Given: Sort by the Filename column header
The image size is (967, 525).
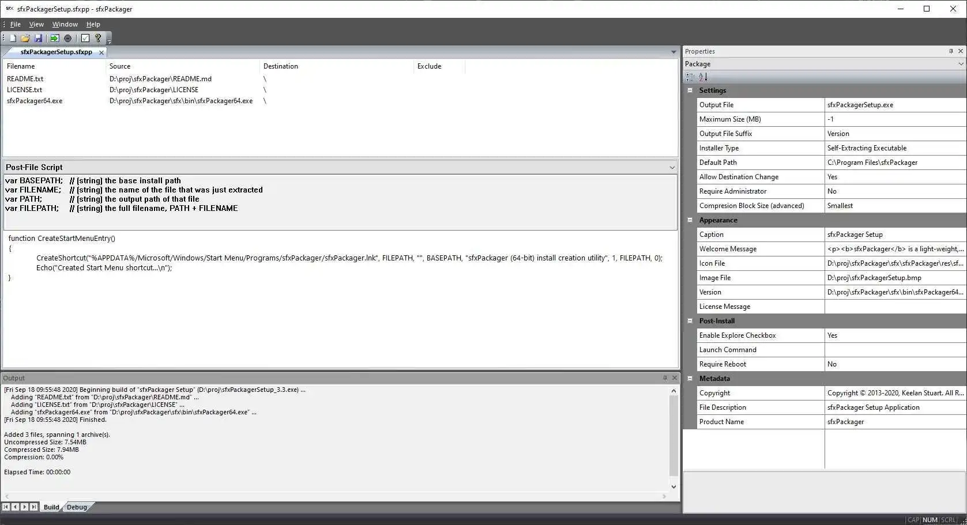Looking at the screenshot, I should (54, 66).
